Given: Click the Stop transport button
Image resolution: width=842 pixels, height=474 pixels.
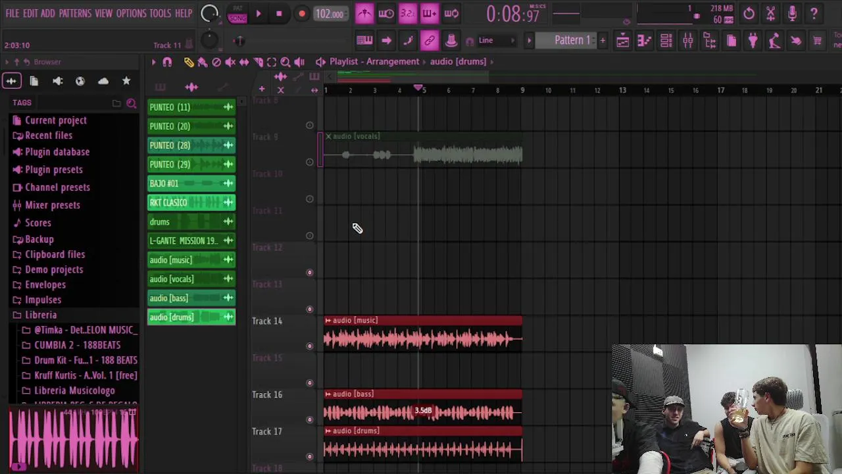Looking at the screenshot, I should pyautogui.click(x=279, y=14).
